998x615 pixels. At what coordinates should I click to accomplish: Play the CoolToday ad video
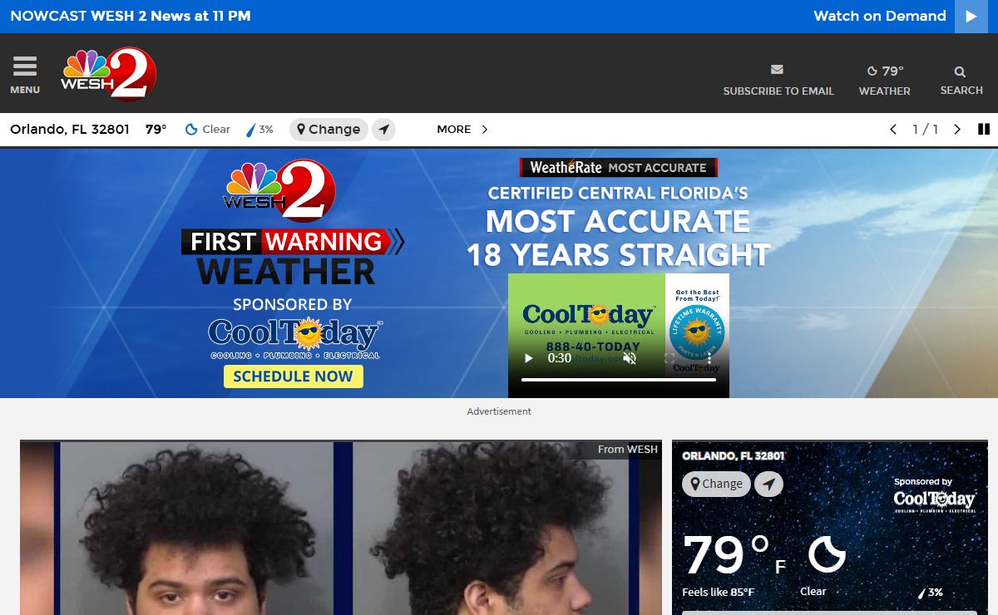tap(528, 358)
